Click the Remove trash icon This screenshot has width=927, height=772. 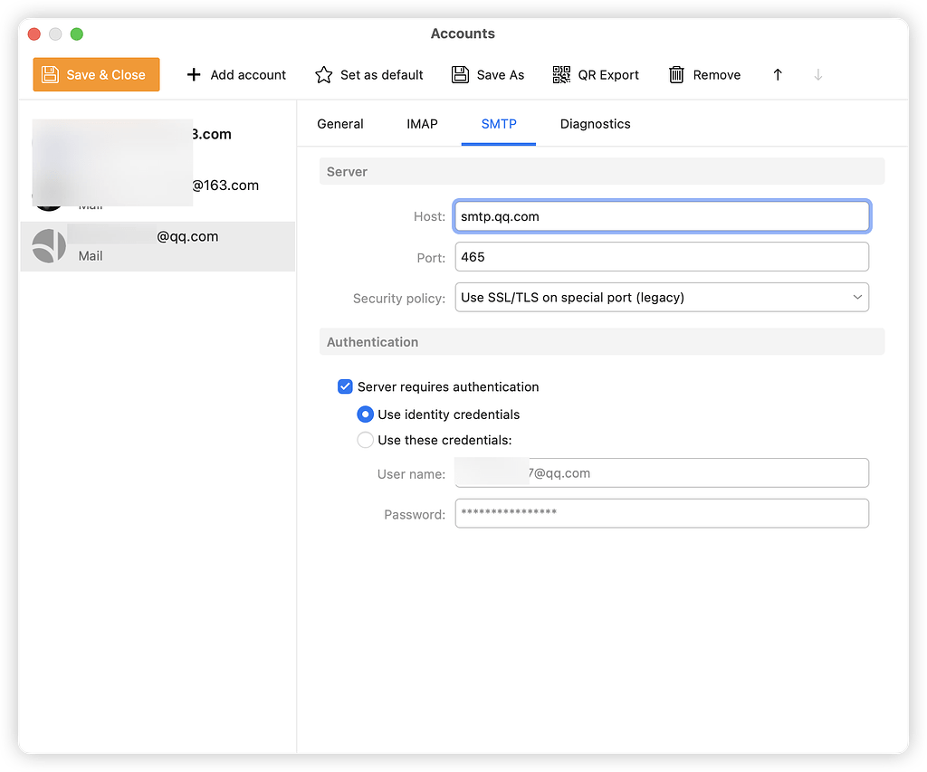click(676, 75)
